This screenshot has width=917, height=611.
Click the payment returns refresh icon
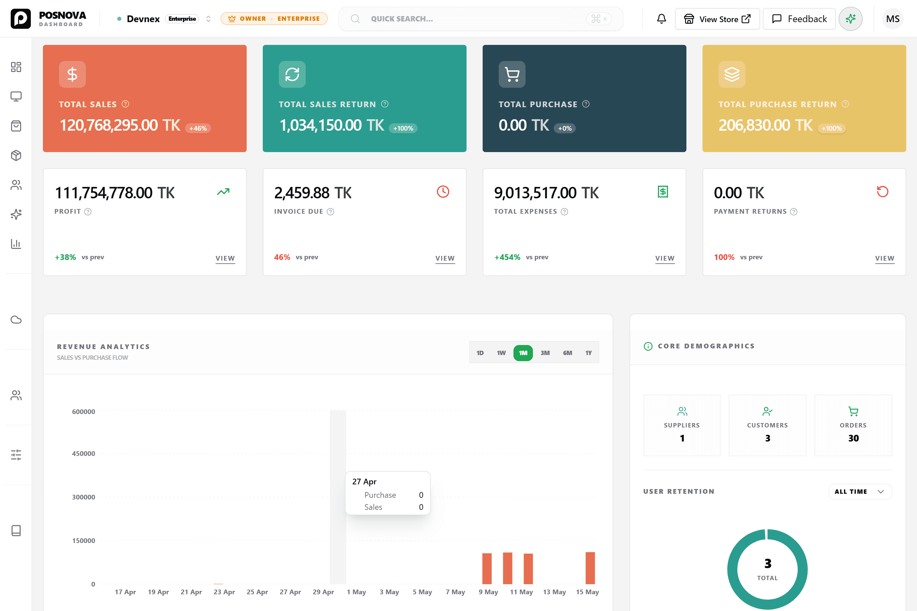pos(883,192)
